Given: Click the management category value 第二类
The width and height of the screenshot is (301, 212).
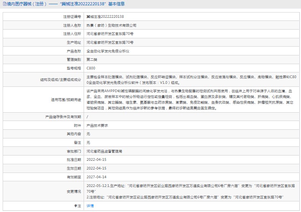Looking at the screenshot, I should [92, 60].
